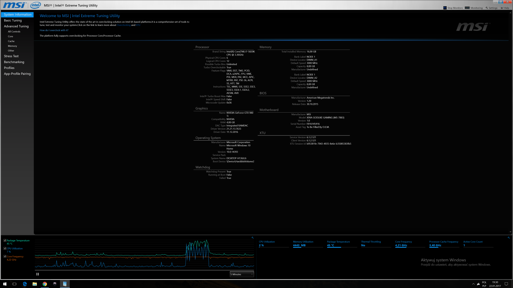This screenshot has width=513, height=288.
Task: Click the 'Intel(R) Core(TM) i7-5820K' brand string
Action: point(240,52)
